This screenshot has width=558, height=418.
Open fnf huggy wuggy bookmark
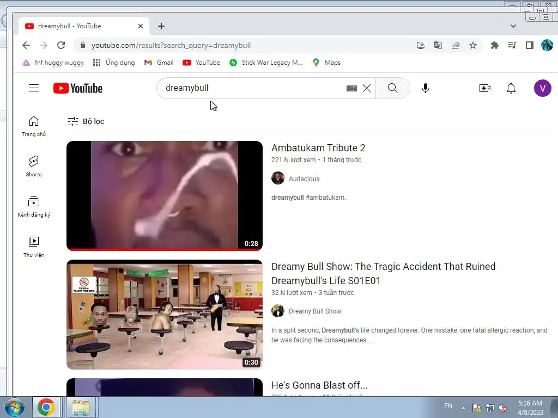(x=53, y=63)
